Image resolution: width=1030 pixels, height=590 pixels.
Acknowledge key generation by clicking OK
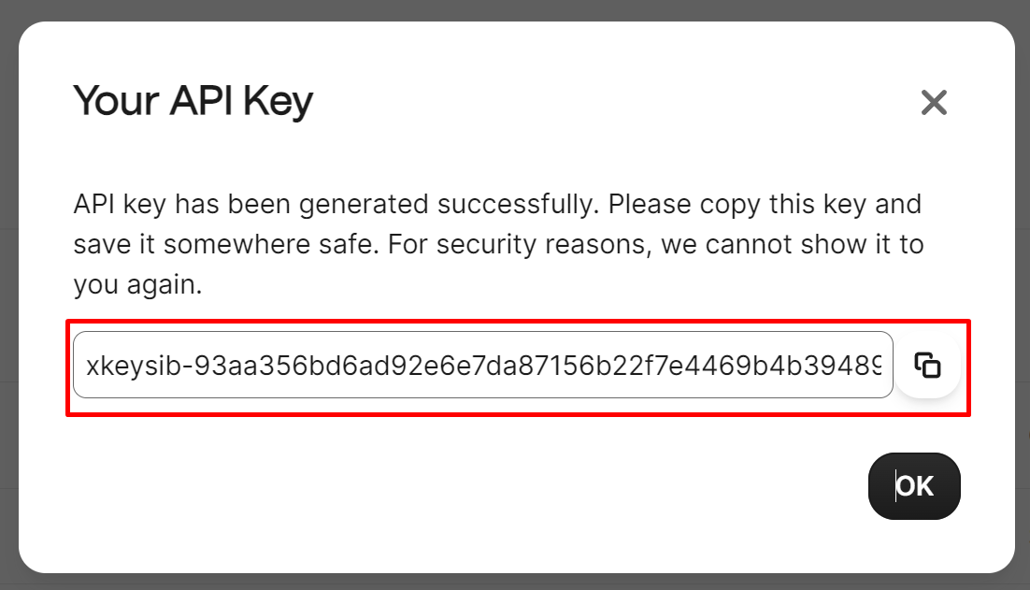click(x=914, y=486)
